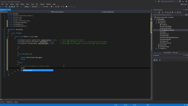
Task: Click the notifications flag icon in the title bar
Action: coord(155,1)
